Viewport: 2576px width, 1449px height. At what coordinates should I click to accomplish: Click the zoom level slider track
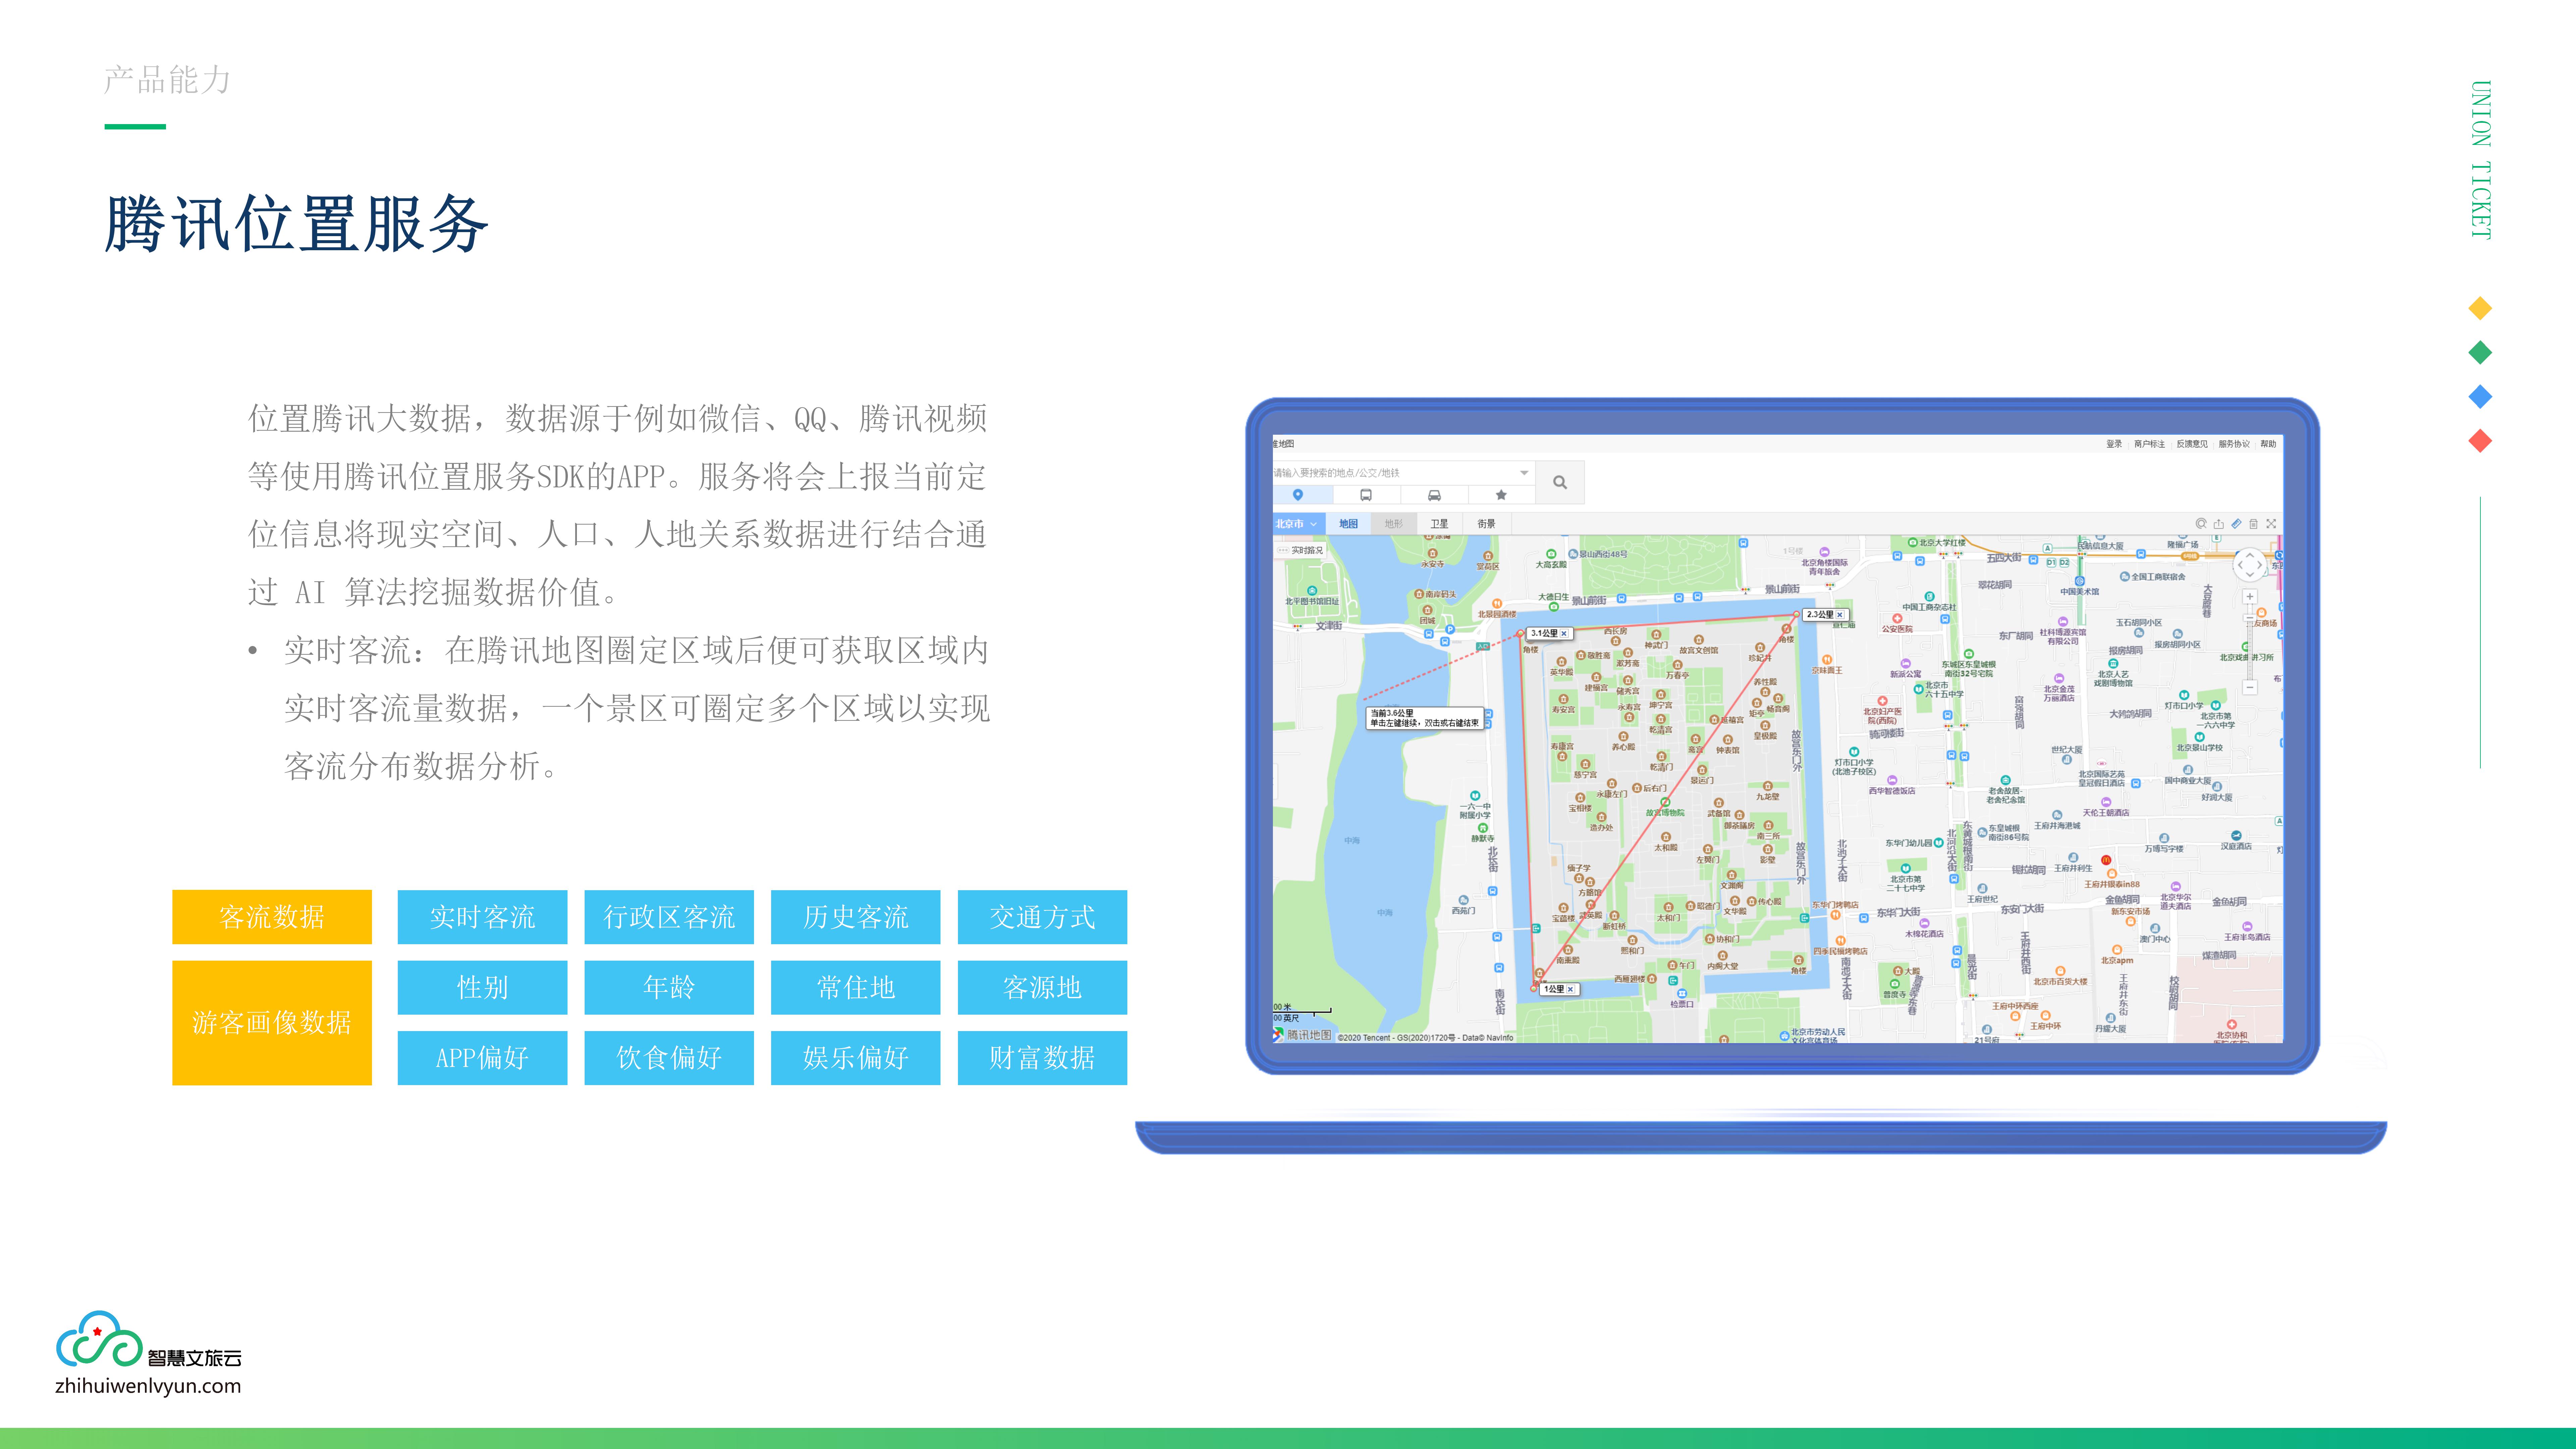pyautogui.click(x=2250, y=642)
